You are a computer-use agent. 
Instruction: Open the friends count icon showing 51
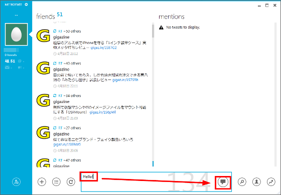pos(10,61)
